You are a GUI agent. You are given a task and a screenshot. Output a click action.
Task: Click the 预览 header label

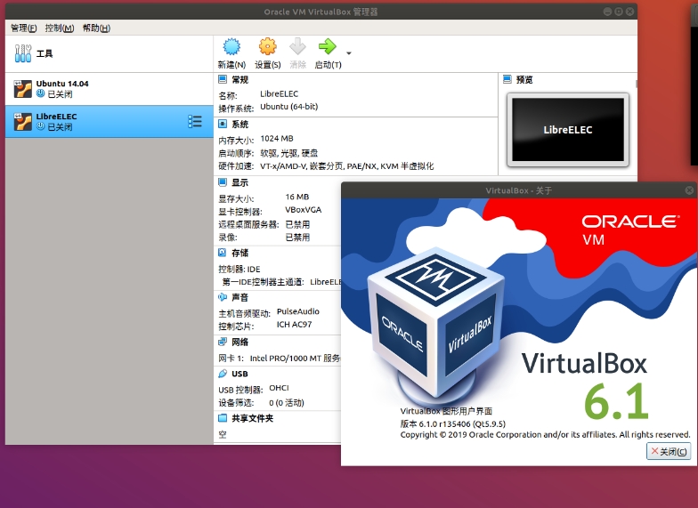click(x=524, y=80)
